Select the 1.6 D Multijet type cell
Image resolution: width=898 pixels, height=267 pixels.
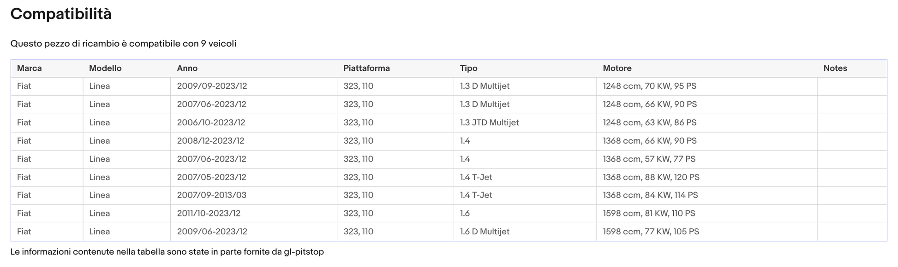pyautogui.click(x=525, y=232)
